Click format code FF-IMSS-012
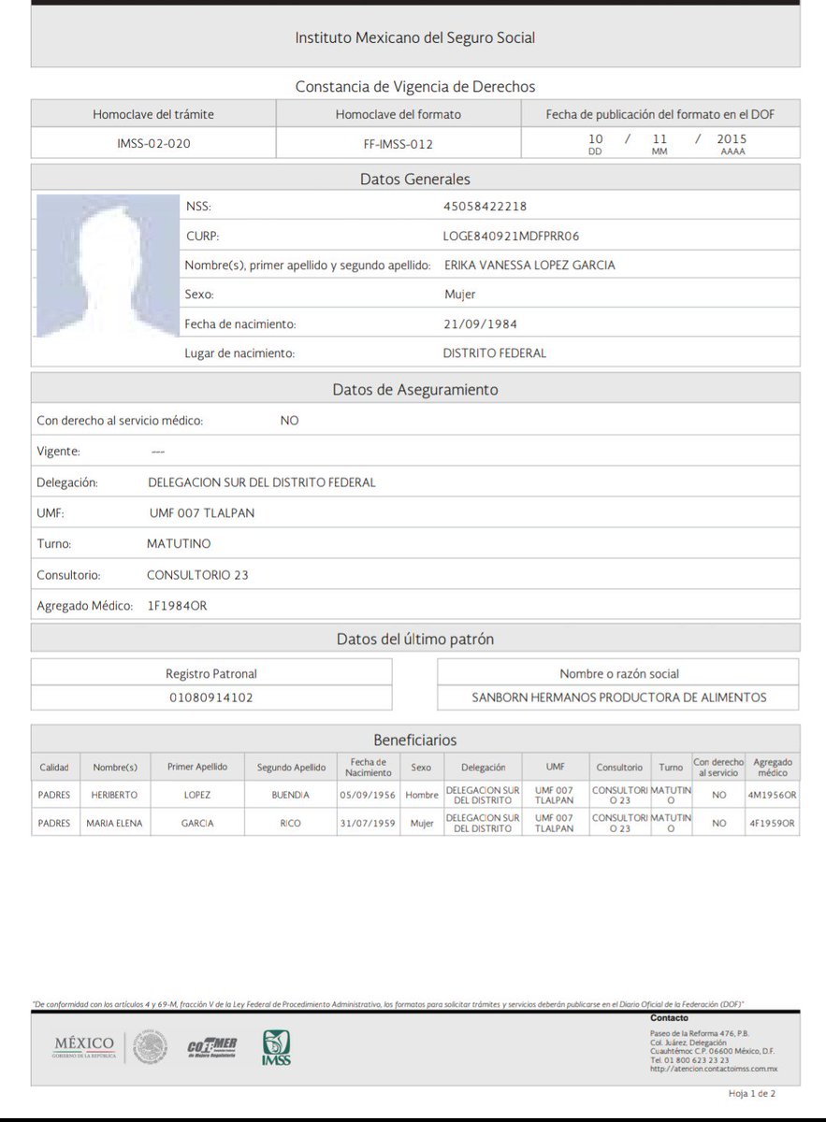826x1122 pixels. 399,144
